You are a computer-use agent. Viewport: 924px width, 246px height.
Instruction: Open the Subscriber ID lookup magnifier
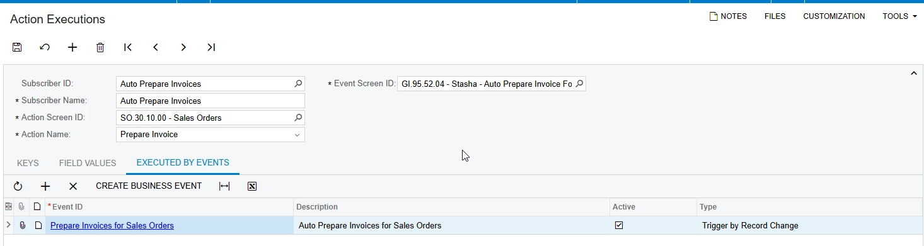tap(298, 83)
